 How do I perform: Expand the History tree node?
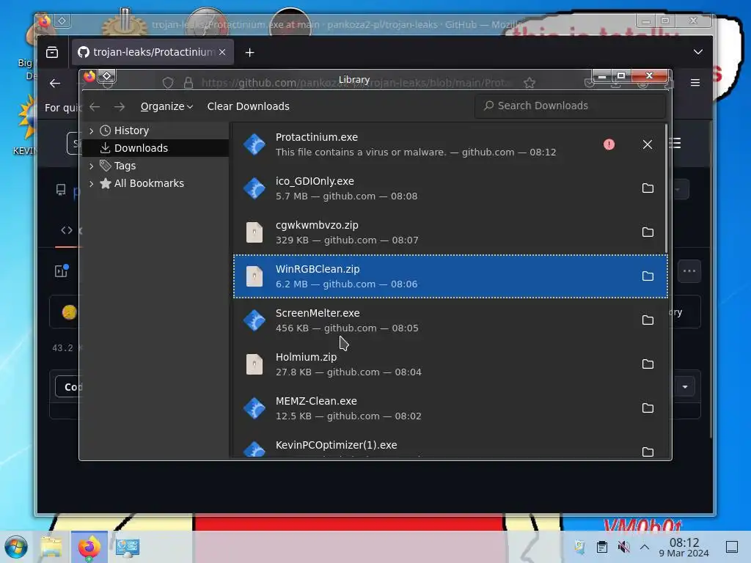tap(92, 130)
